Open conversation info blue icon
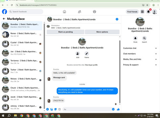 pos(117,19)
